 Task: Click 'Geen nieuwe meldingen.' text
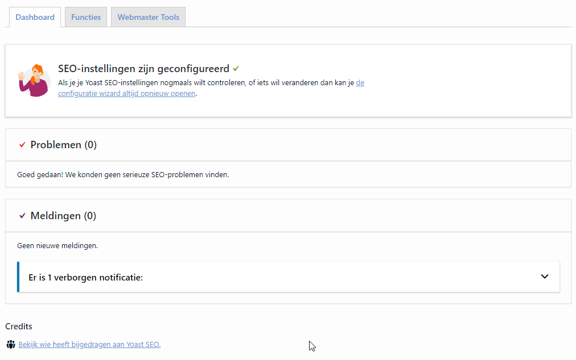pos(57,246)
